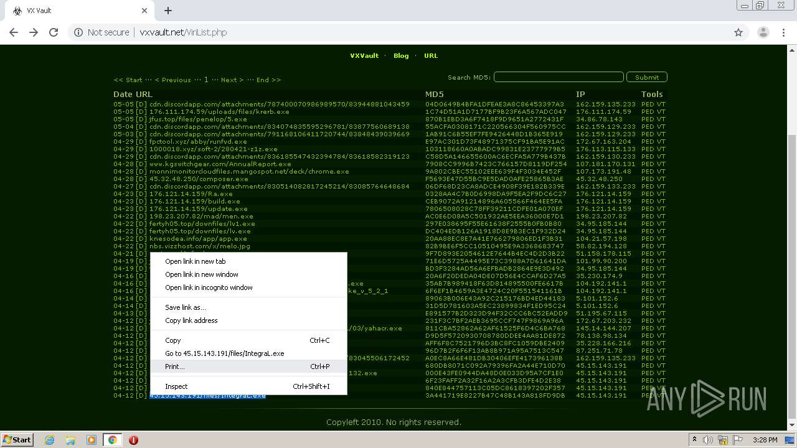Open Internet Explorer from the taskbar
Viewport: 797px width, 448px height.
(x=49, y=440)
